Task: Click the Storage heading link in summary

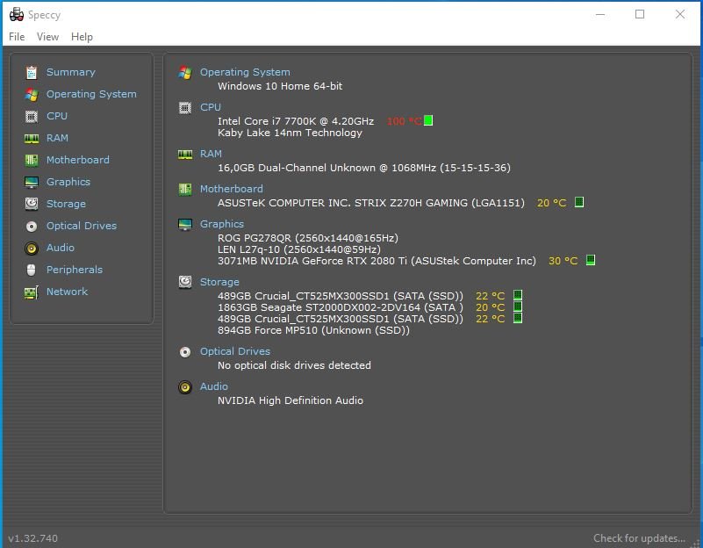Action: [x=219, y=282]
